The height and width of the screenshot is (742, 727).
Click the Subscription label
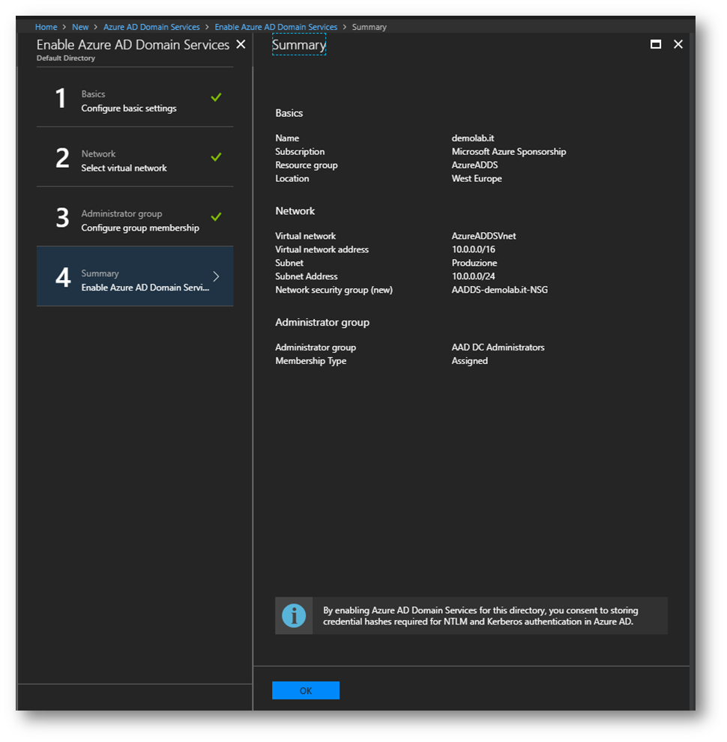(x=300, y=151)
